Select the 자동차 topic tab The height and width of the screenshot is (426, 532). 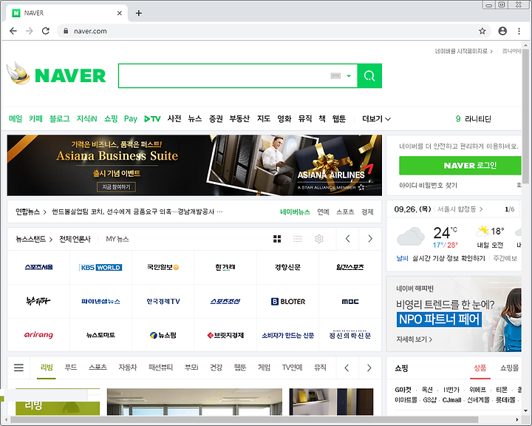[x=128, y=368]
